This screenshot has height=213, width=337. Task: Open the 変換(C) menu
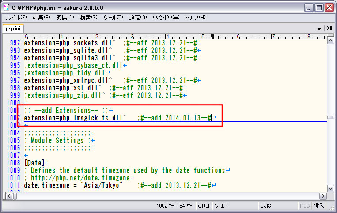point(65,17)
